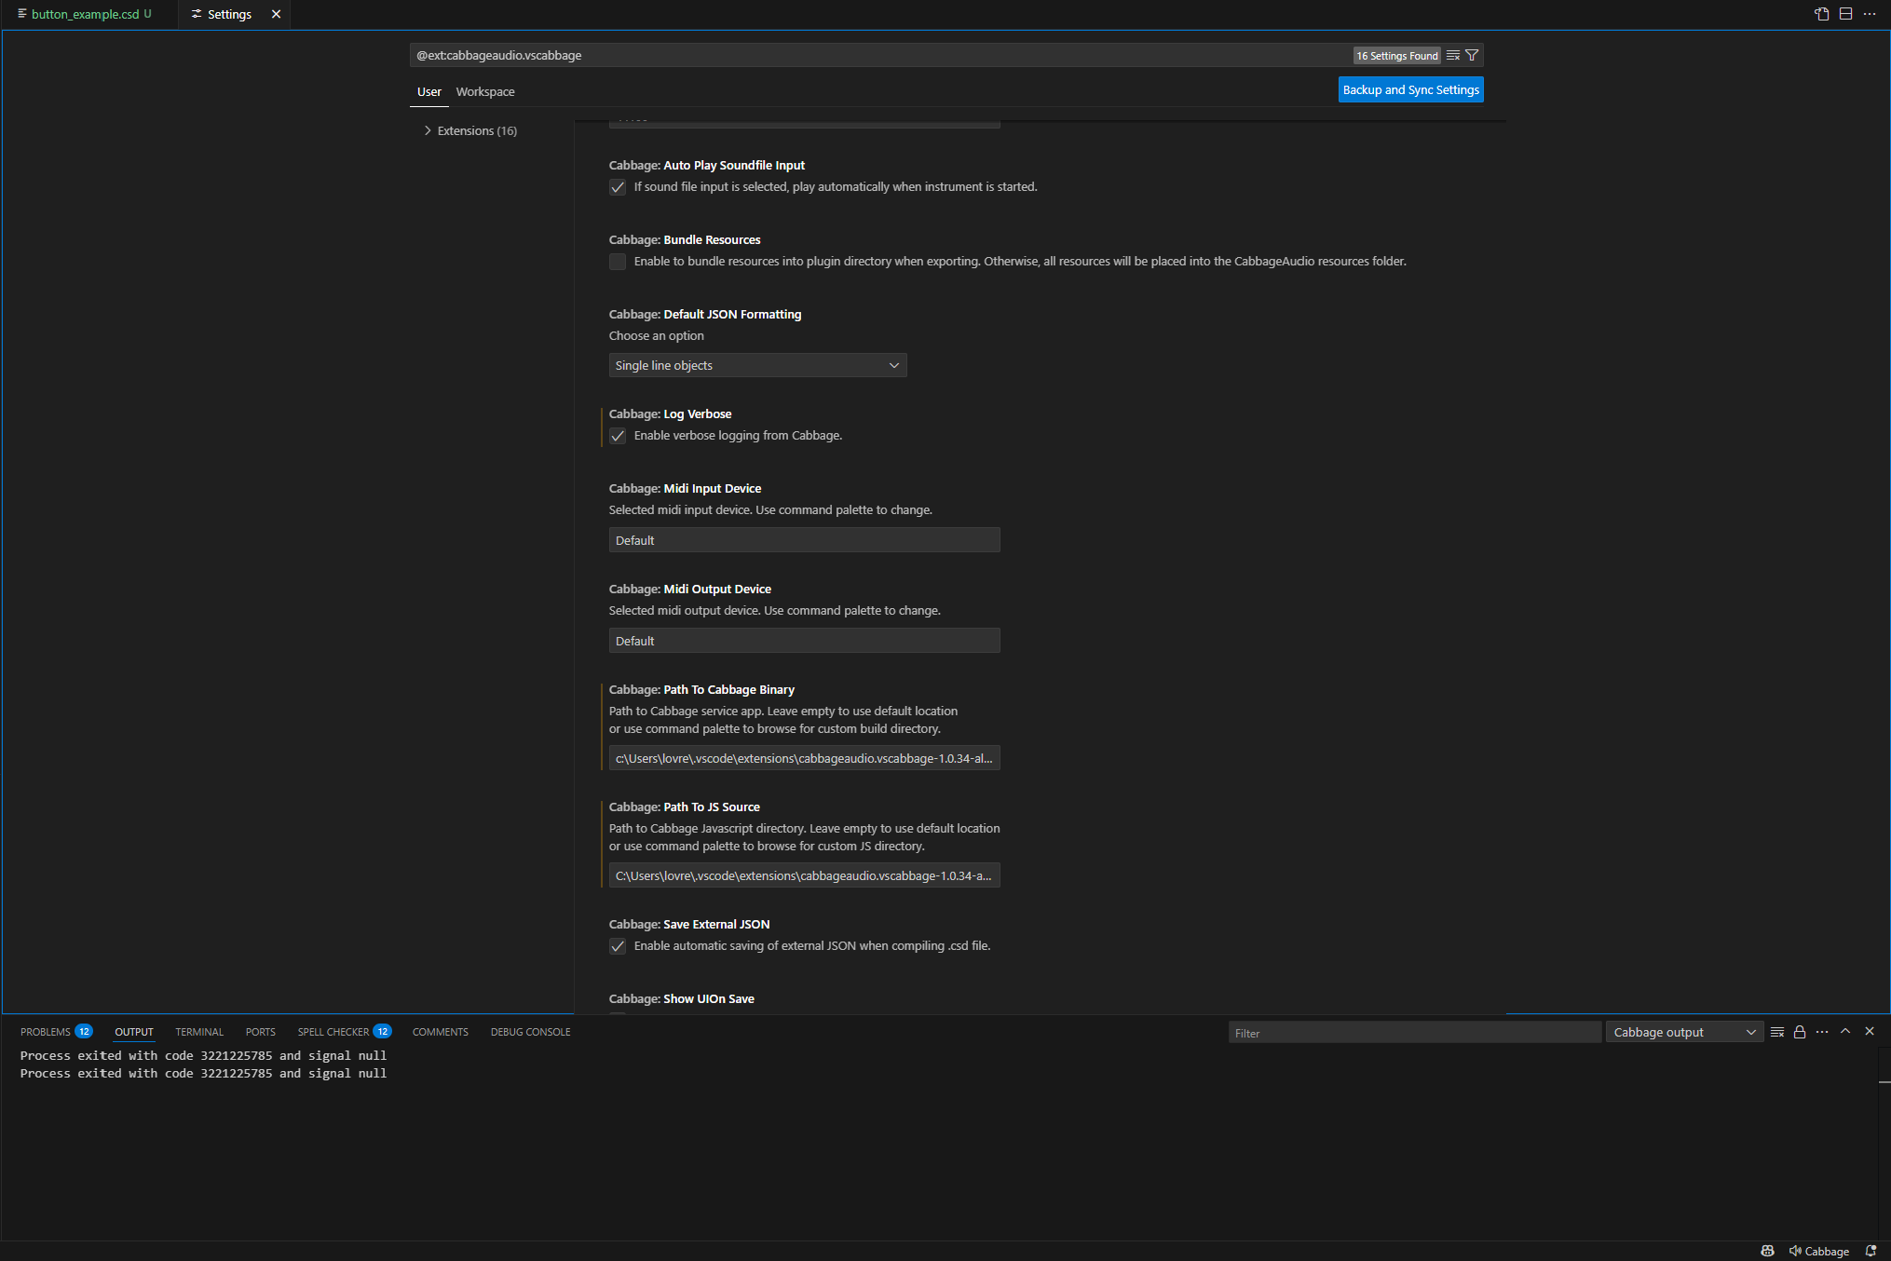The image size is (1891, 1261).
Task: Clear the settings search input icon
Action: (1453, 56)
